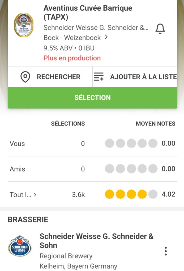The image size is (184, 271).
Task: Tap the 'Vous' rating caps row
Action: (131, 144)
